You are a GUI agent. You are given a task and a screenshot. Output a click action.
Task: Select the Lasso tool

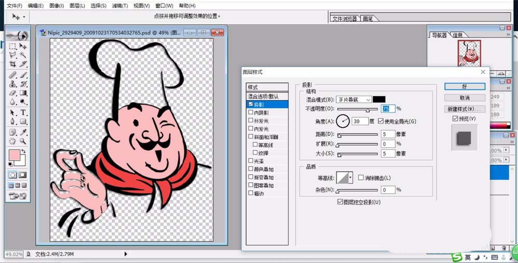(x=12, y=55)
